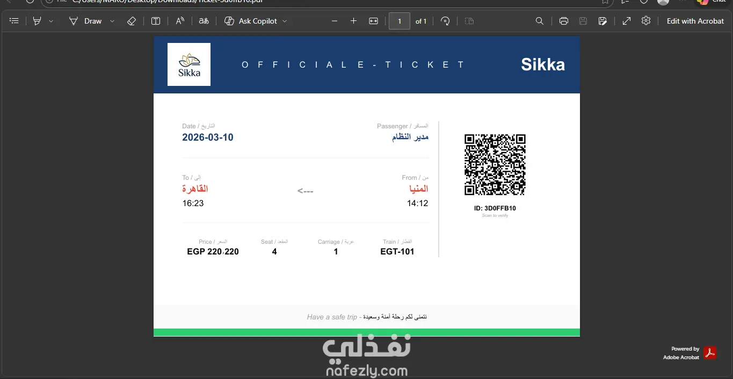Select the Erase tool
733x379 pixels.
click(x=132, y=21)
